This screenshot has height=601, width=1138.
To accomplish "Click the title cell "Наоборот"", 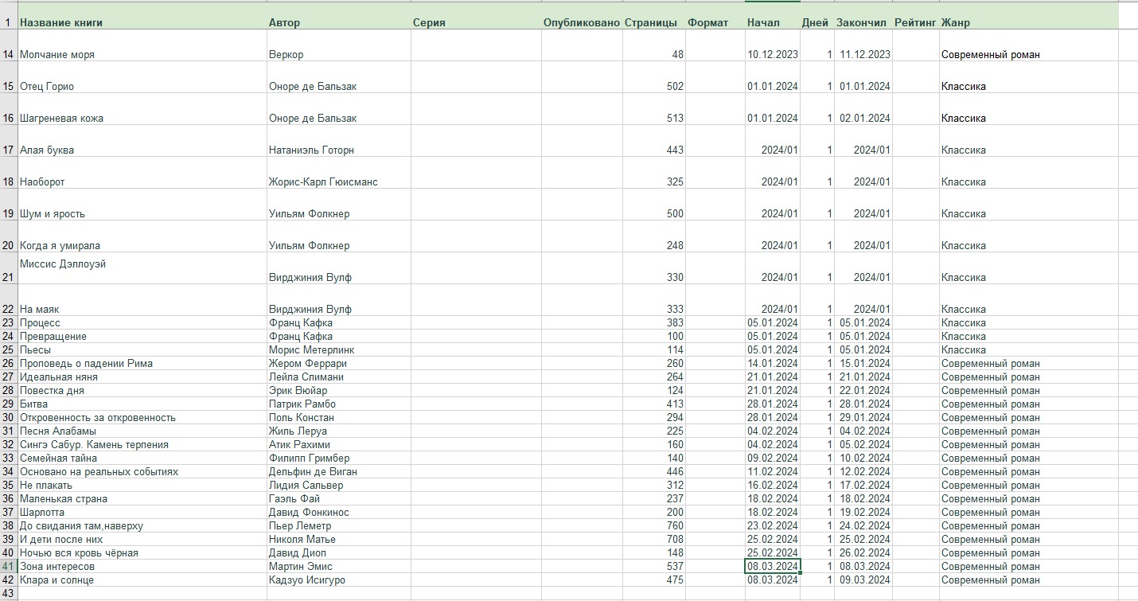I will [142, 173].
